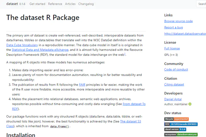Focus the Search input field
The image size is (206, 137).
(201, 4)
